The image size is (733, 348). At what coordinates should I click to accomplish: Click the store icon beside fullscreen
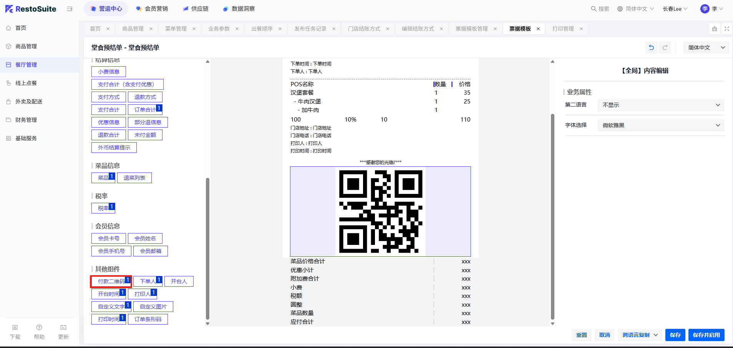pos(715,29)
